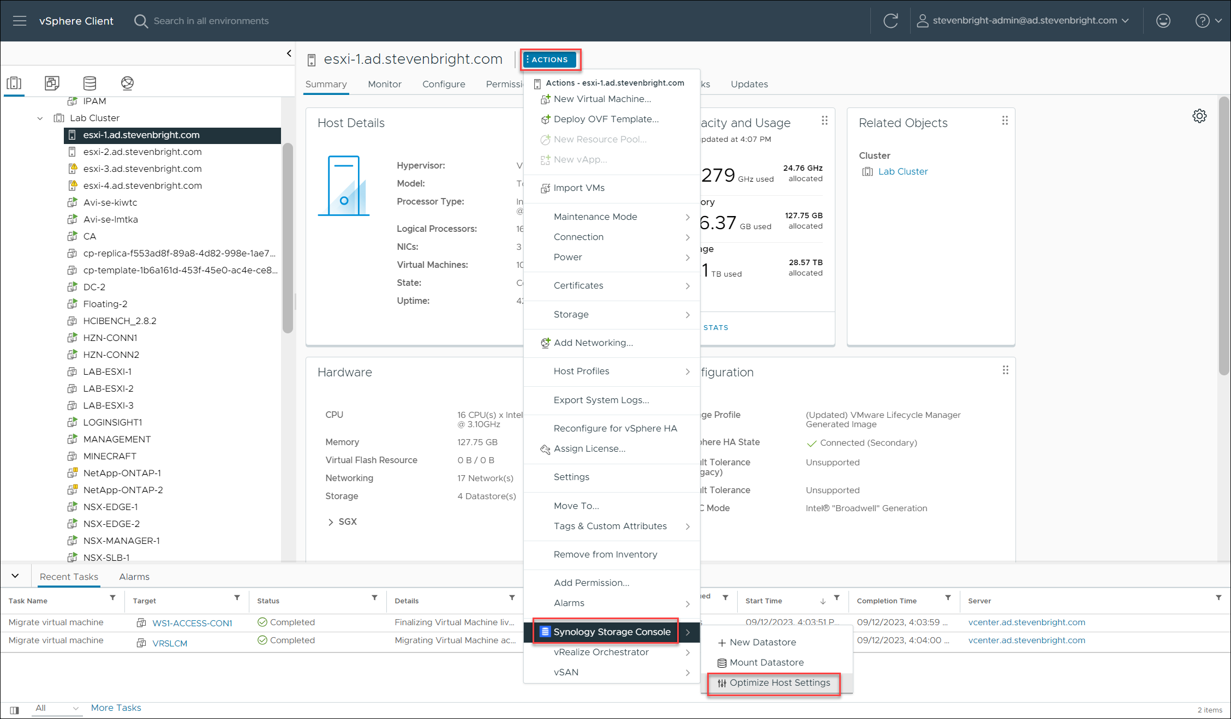The height and width of the screenshot is (719, 1231).
Task: Filter the Task Name column
Action: [x=112, y=598]
